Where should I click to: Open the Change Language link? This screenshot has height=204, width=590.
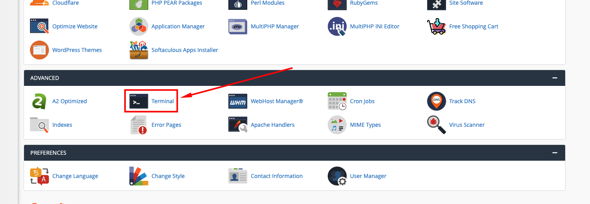(75, 176)
